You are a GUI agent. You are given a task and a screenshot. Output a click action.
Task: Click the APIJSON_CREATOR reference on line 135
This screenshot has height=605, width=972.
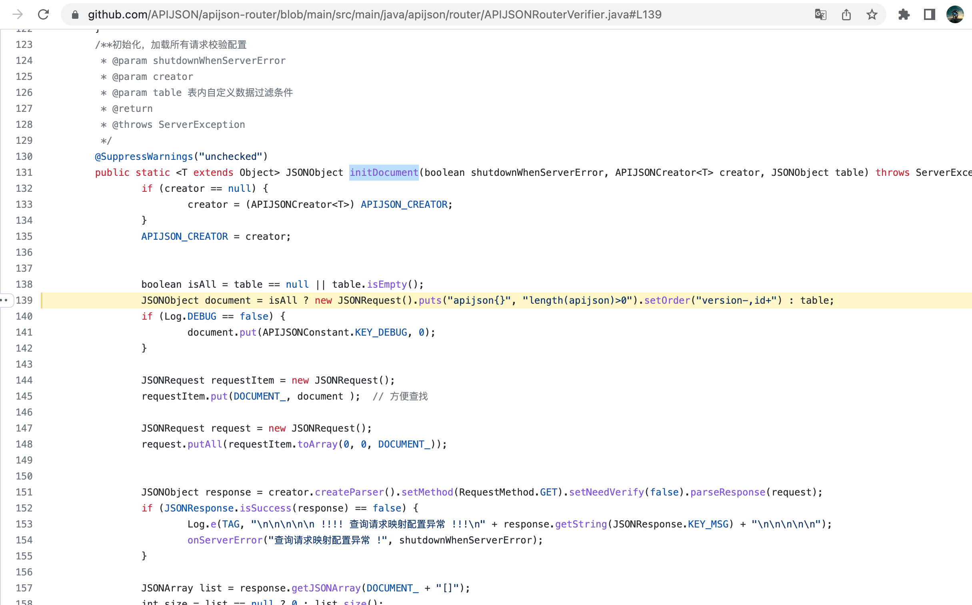[185, 236]
